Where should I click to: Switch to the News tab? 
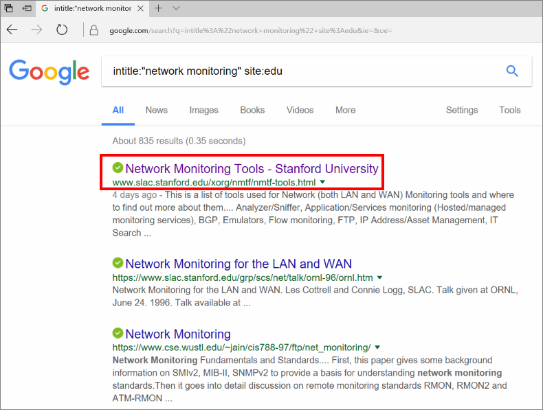(x=157, y=110)
